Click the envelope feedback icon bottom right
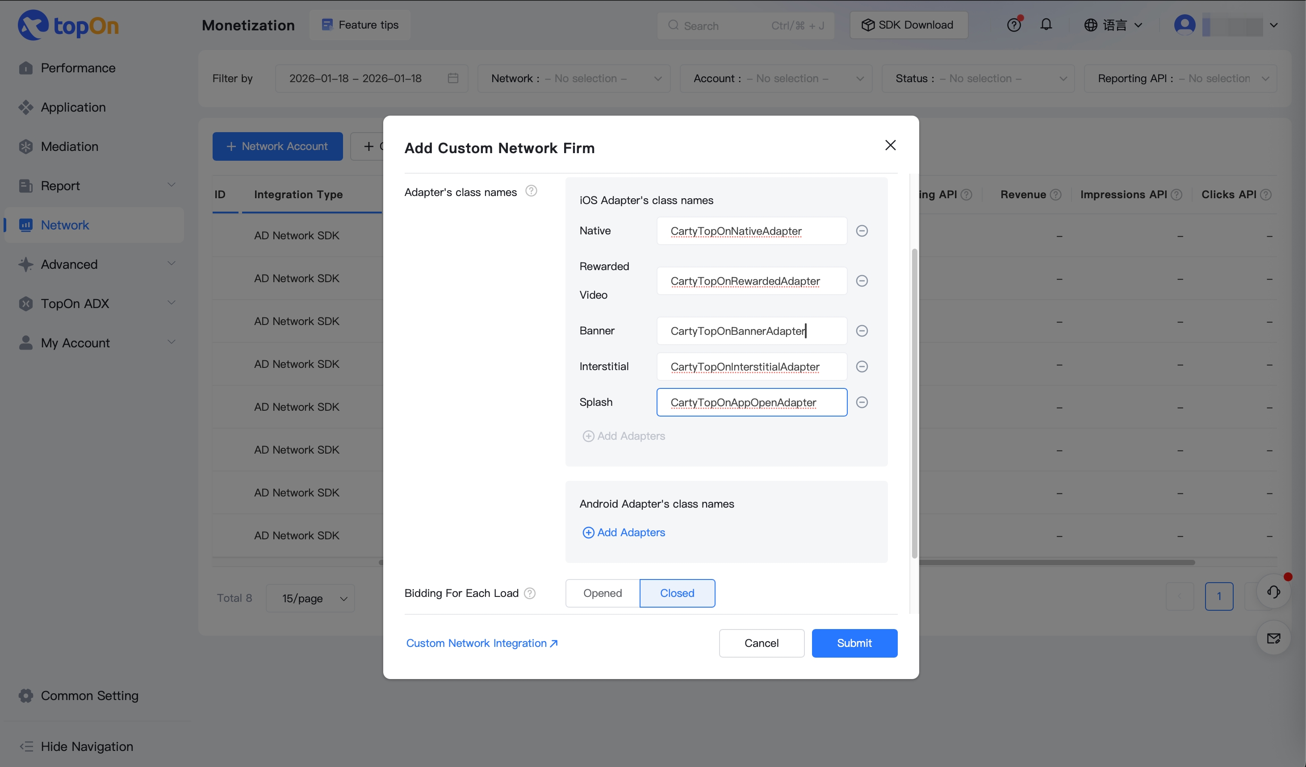 click(x=1274, y=638)
